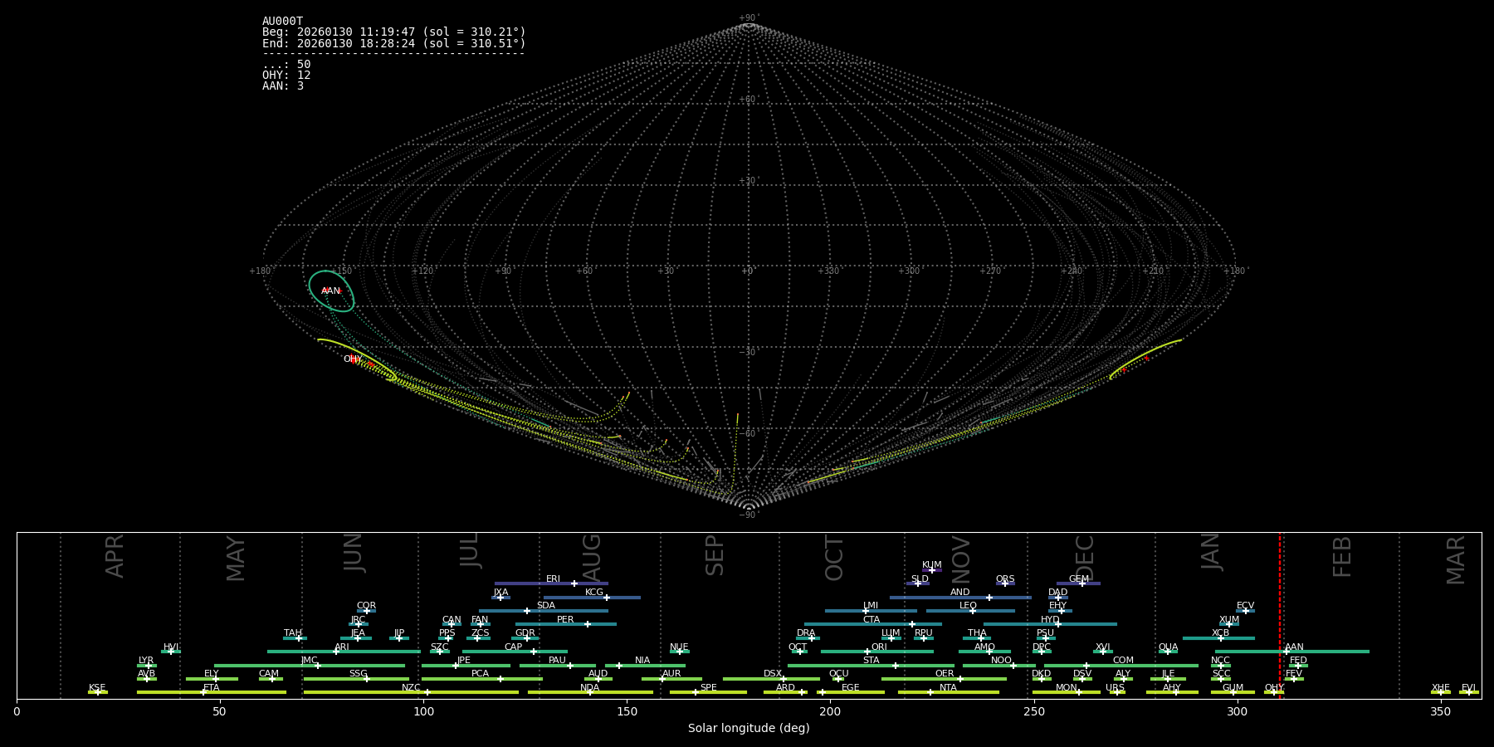Click the AU000T station title text
1494x747 pixels.
282,22
